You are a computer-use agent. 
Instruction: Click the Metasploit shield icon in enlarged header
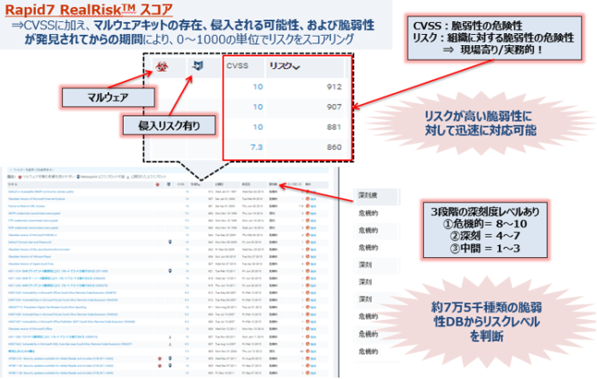[197, 66]
